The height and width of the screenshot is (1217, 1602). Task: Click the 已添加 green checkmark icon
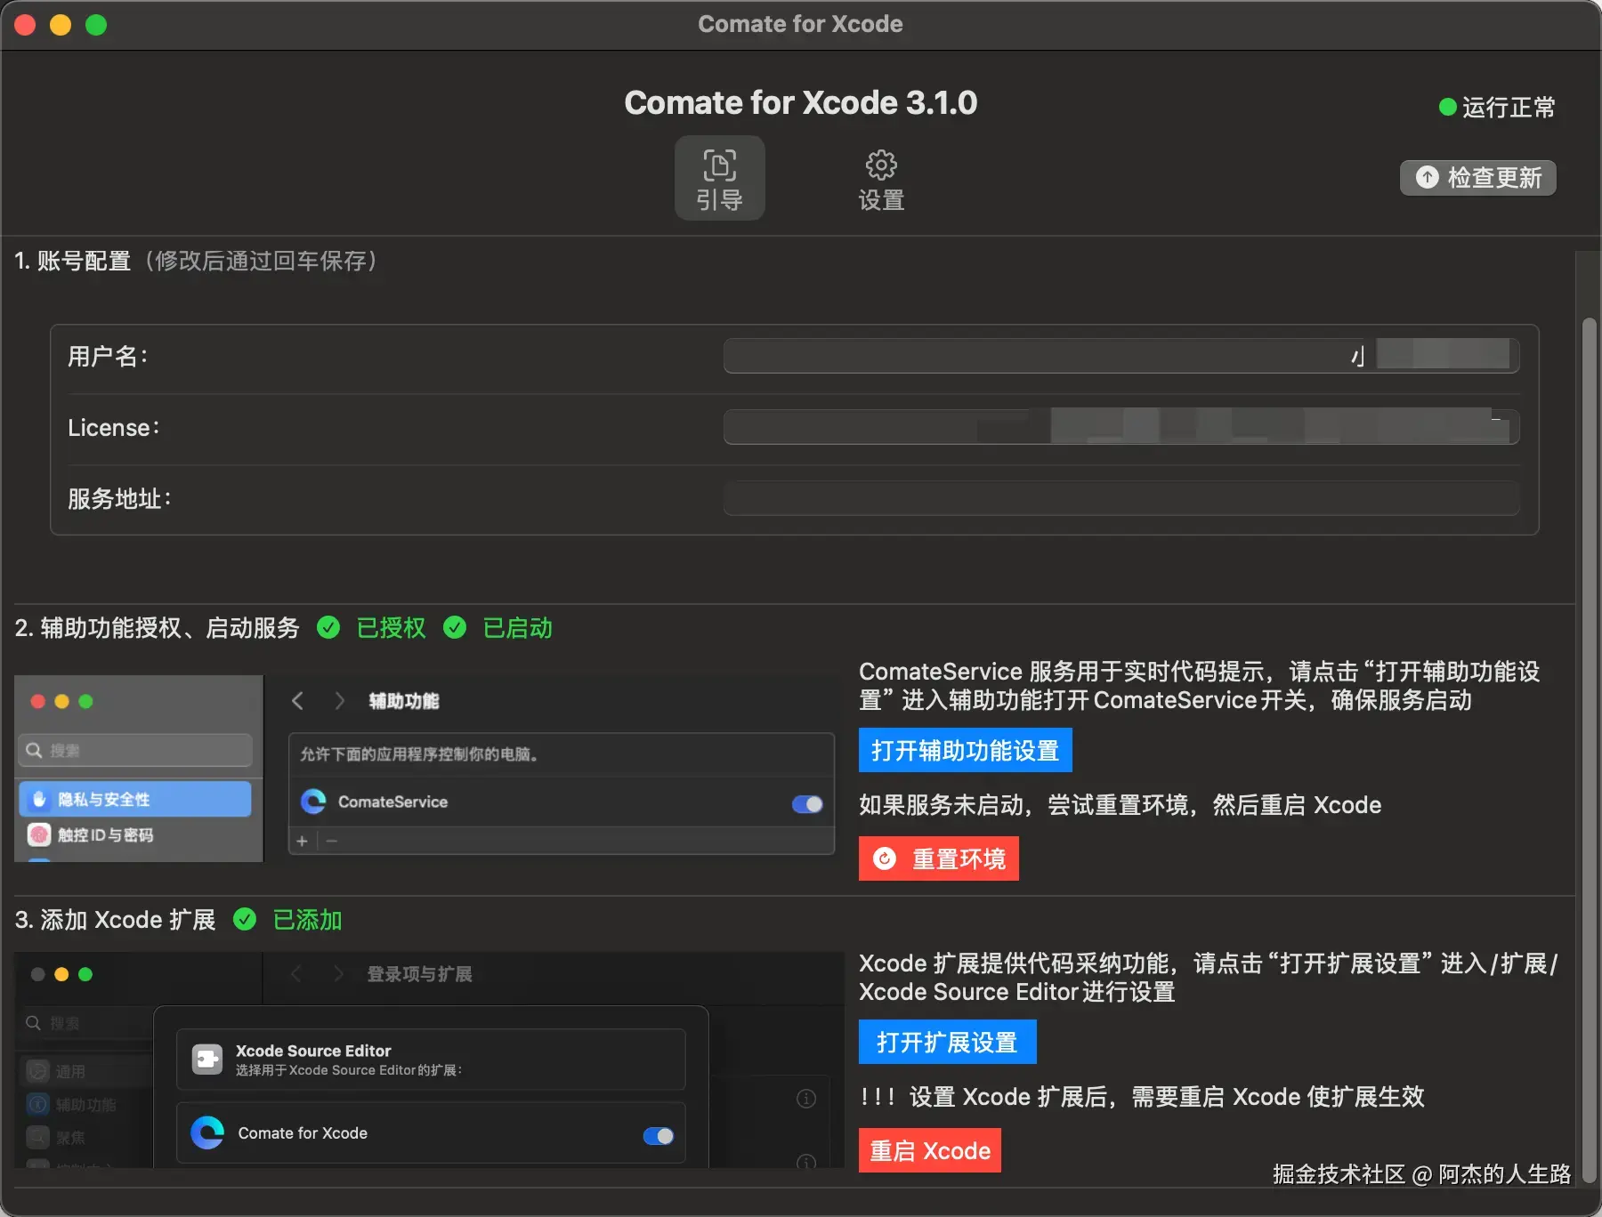245,920
